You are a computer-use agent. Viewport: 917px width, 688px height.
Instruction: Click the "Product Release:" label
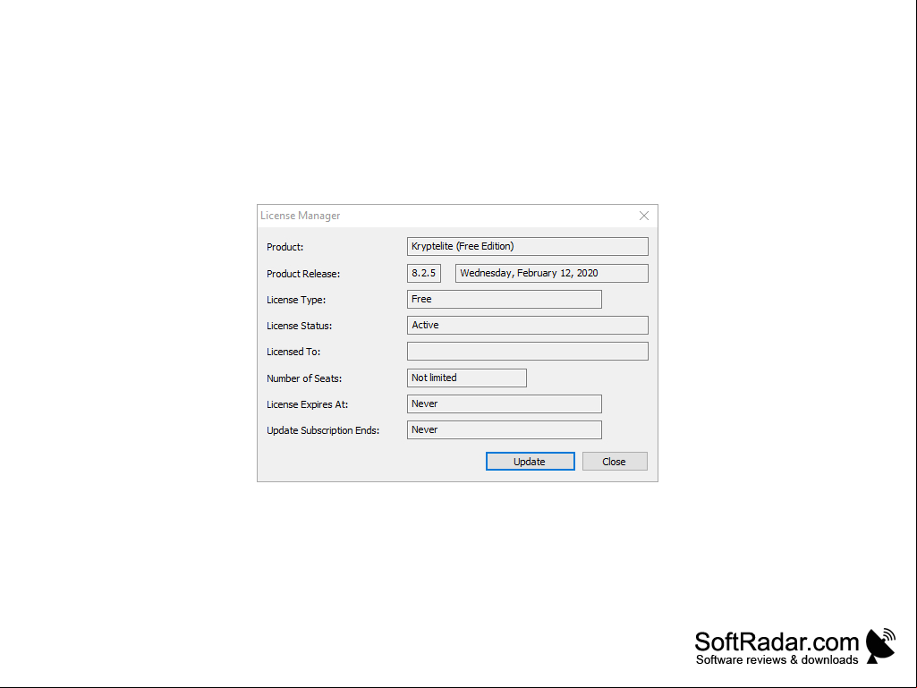point(303,274)
